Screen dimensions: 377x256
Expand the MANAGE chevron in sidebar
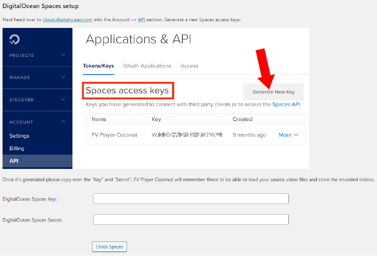coord(63,77)
